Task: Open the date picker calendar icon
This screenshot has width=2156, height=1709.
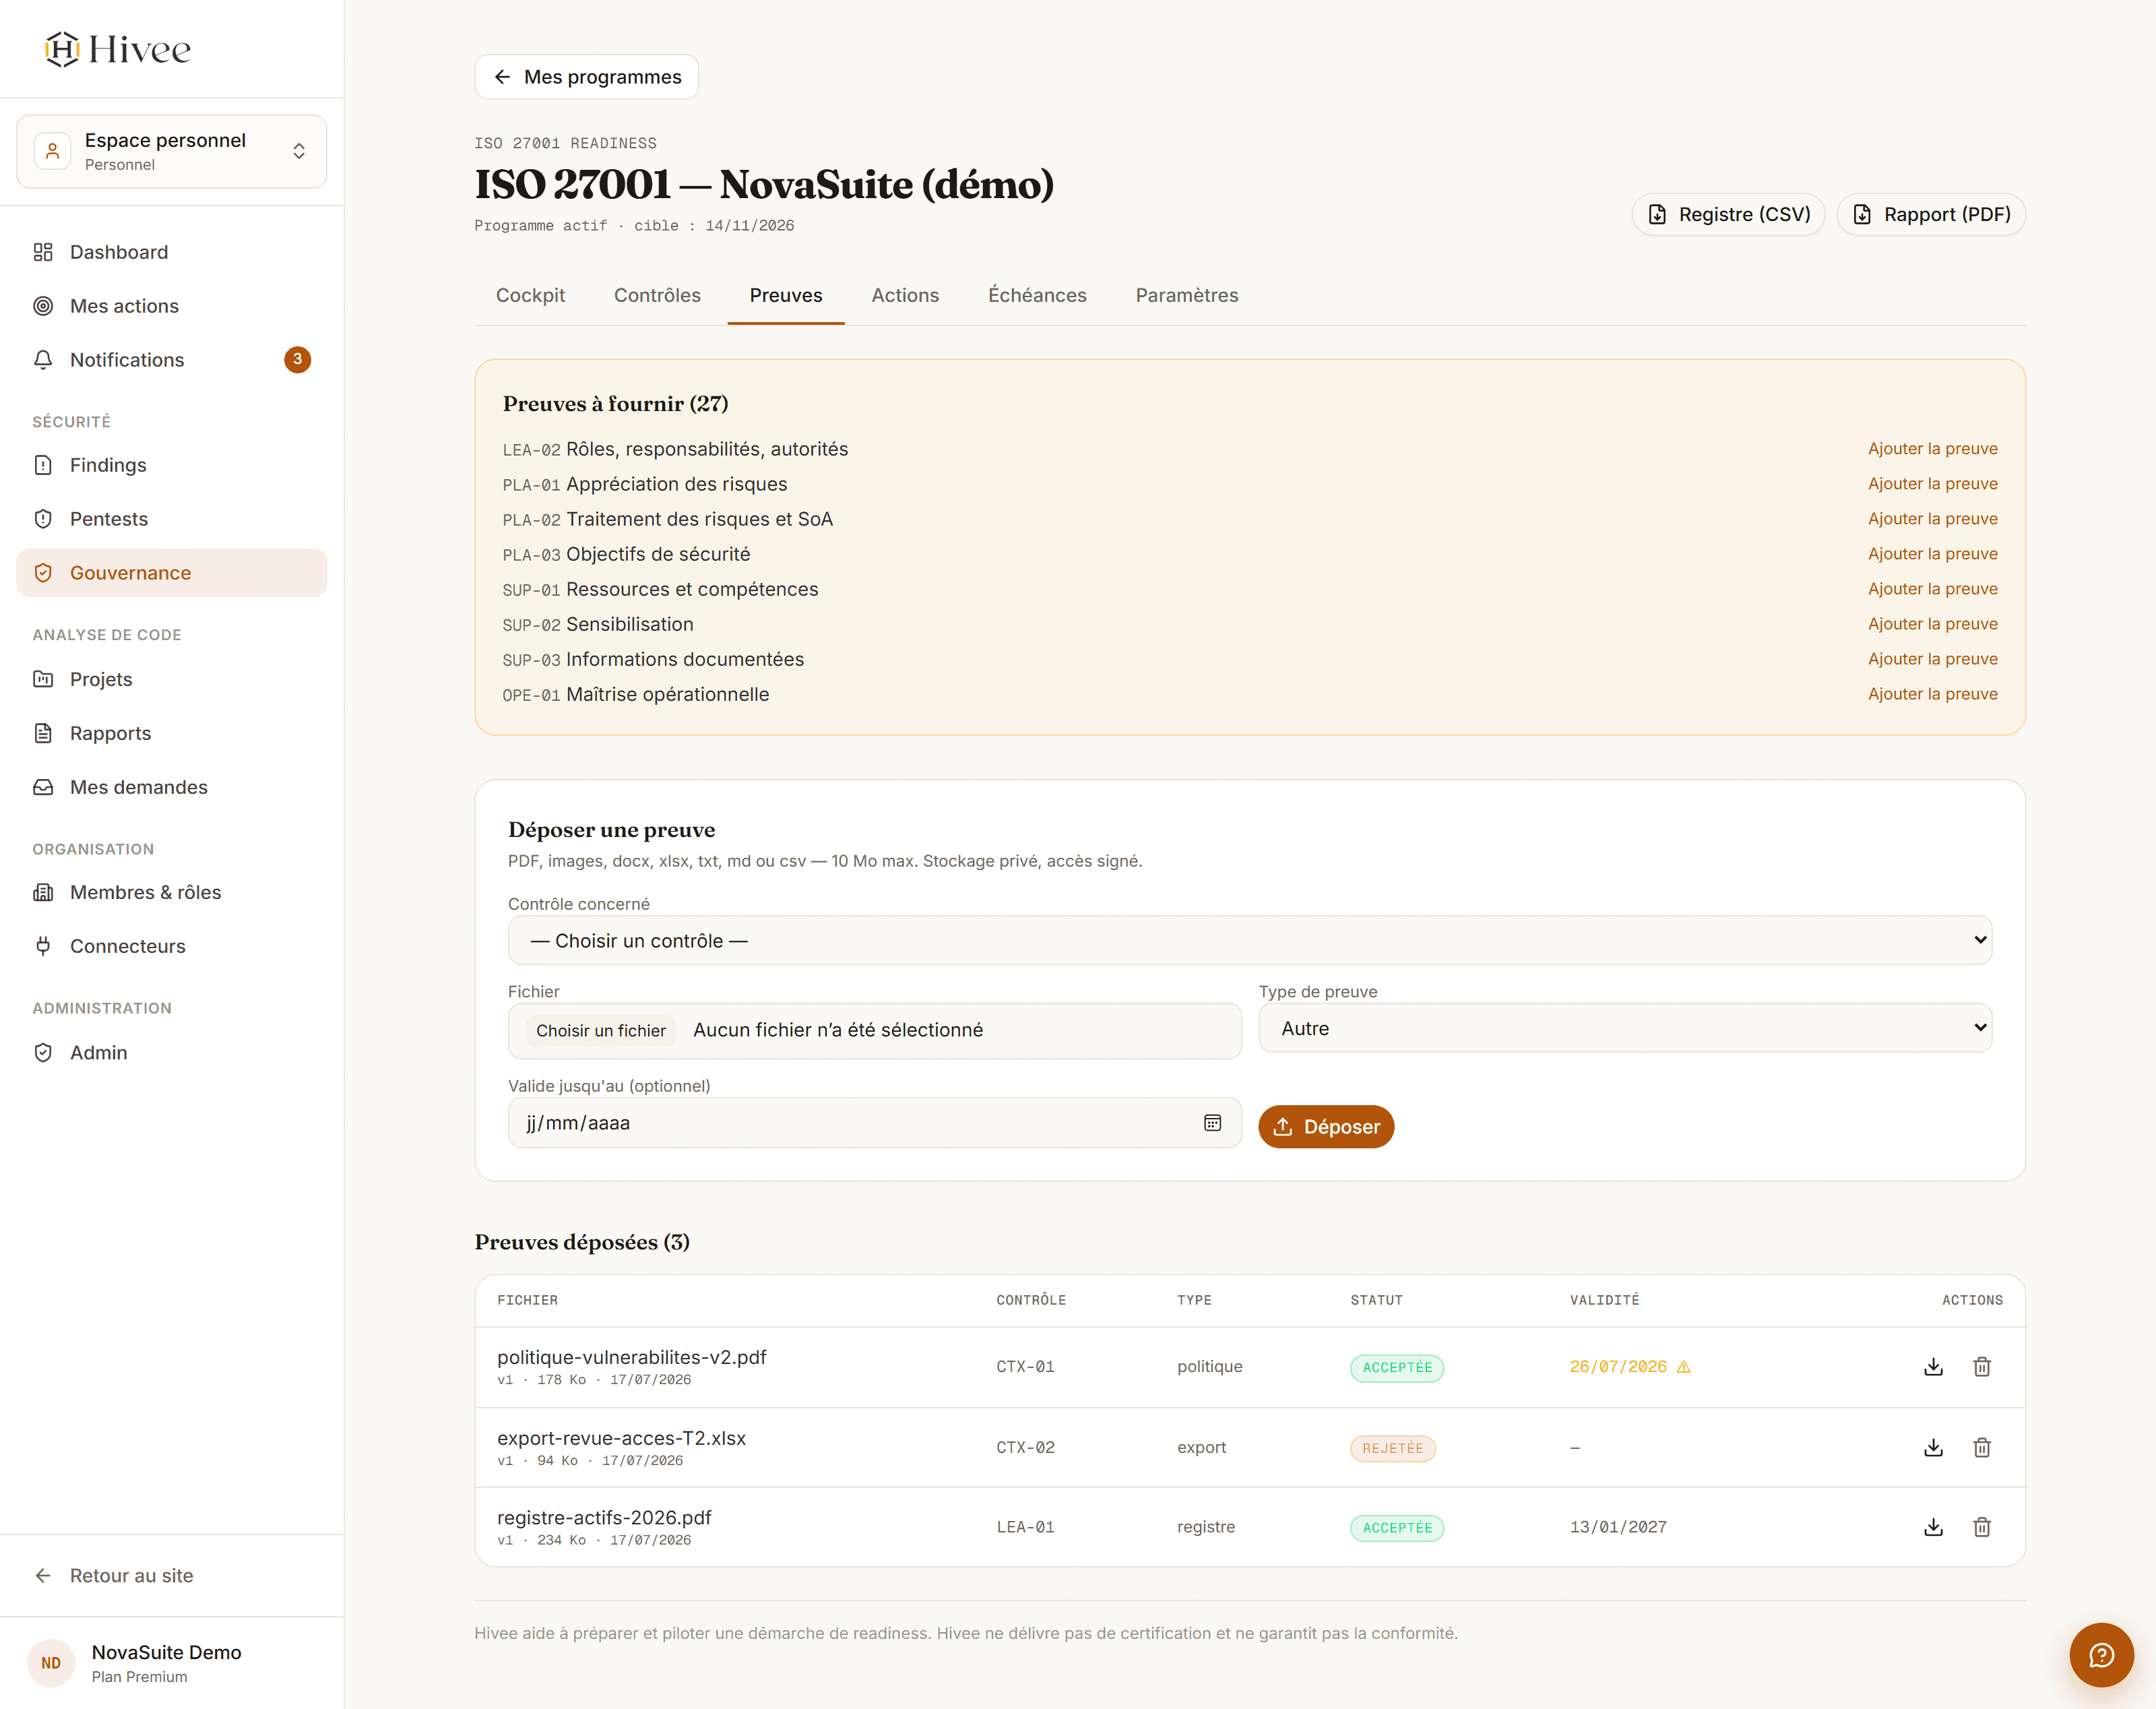Action: [x=1212, y=1123]
